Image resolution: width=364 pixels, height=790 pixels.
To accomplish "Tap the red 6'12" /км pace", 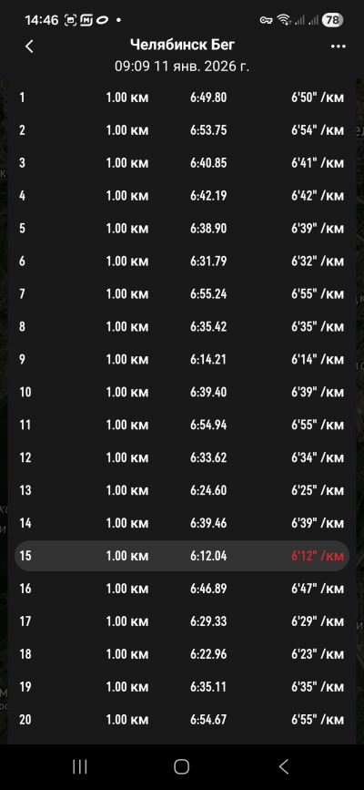I will (x=318, y=556).
